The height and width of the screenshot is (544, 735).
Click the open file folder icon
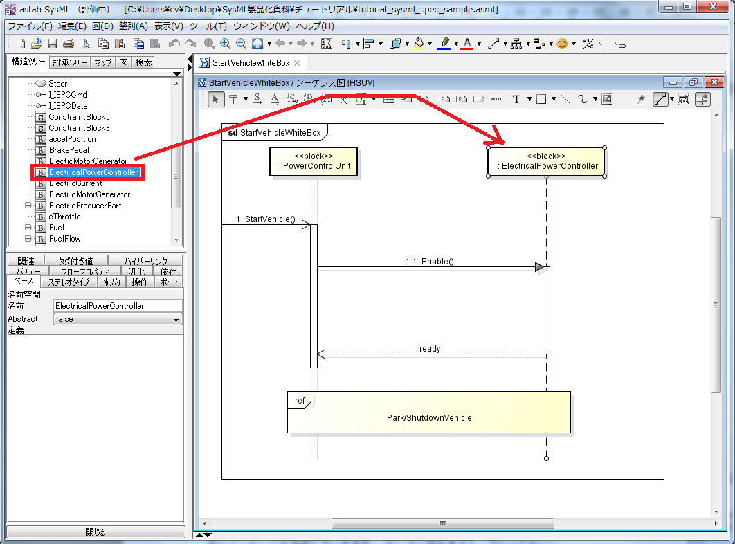37,44
